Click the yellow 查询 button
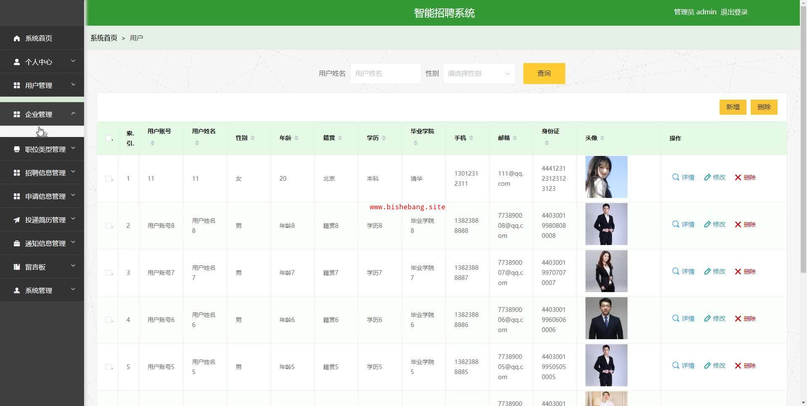 pyautogui.click(x=544, y=74)
